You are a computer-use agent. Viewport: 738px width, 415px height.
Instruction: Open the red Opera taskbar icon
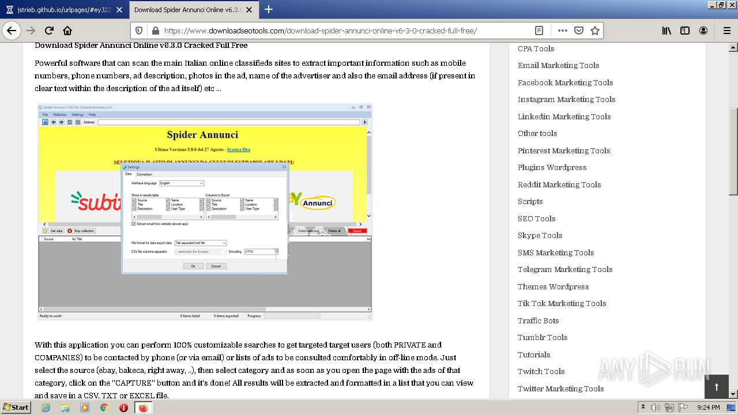tap(123, 408)
